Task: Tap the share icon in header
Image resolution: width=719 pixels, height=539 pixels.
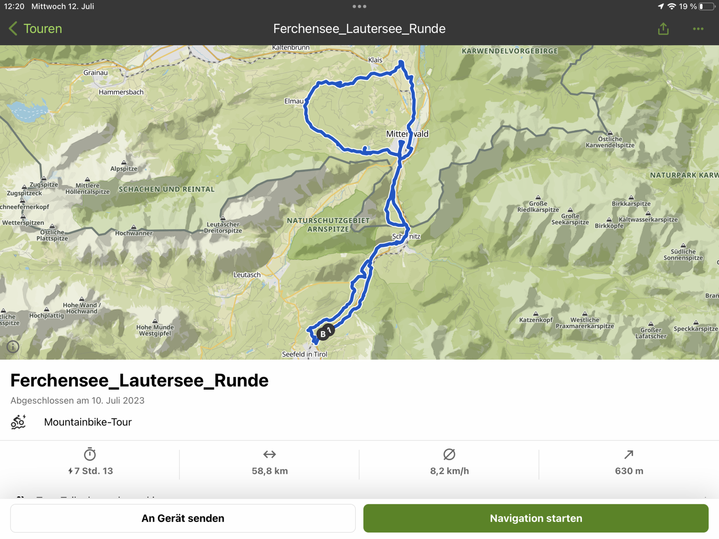Action: tap(663, 28)
